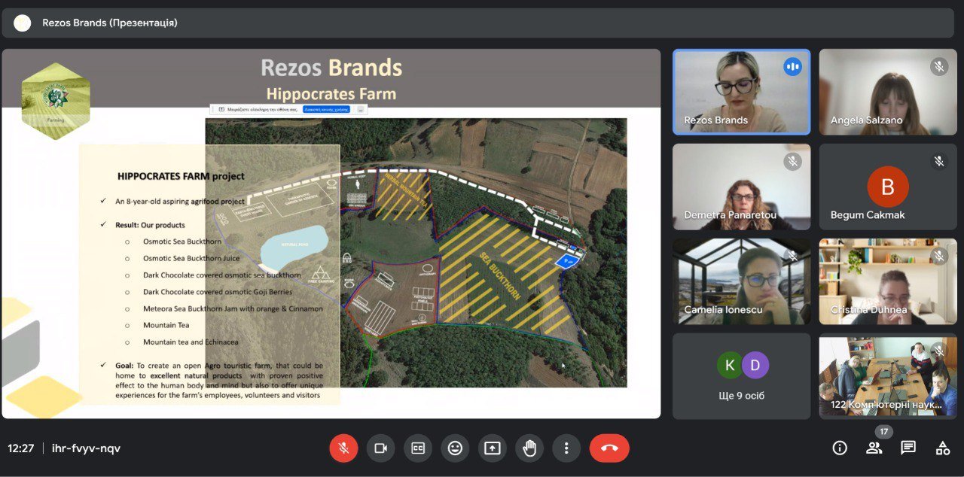This screenshot has width=964, height=477.
Task: Click muted mic icon on Begum Cakmak tile
Action: (939, 161)
